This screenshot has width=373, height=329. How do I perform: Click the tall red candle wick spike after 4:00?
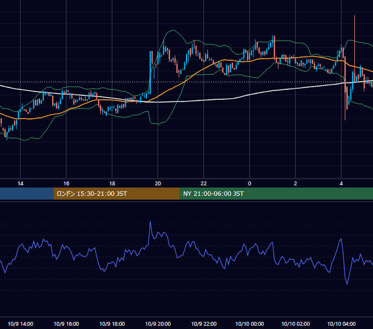354,48
